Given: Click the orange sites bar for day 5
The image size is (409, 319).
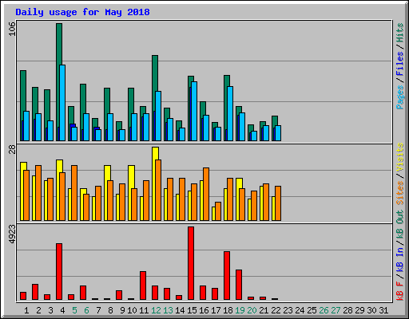Looking at the screenshot, I should pos(74,193).
